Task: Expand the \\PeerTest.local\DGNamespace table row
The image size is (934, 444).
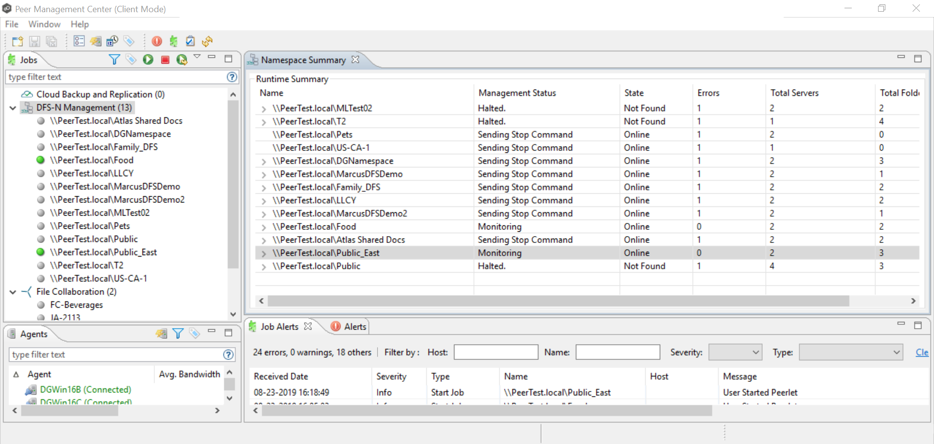Action: [x=264, y=161]
